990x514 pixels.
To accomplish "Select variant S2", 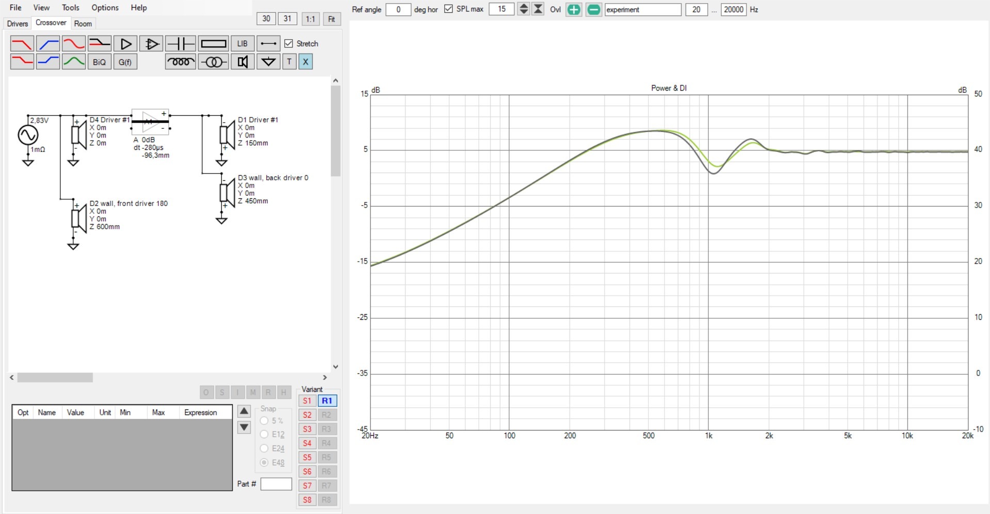I will (307, 415).
